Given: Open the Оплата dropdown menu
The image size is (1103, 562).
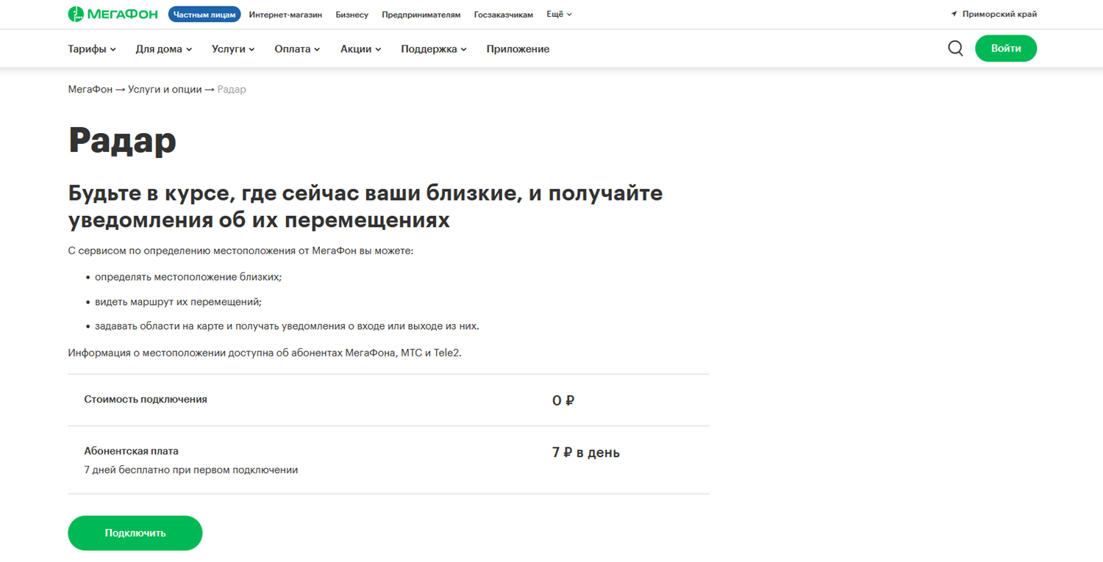Looking at the screenshot, I should click(297, 49).
